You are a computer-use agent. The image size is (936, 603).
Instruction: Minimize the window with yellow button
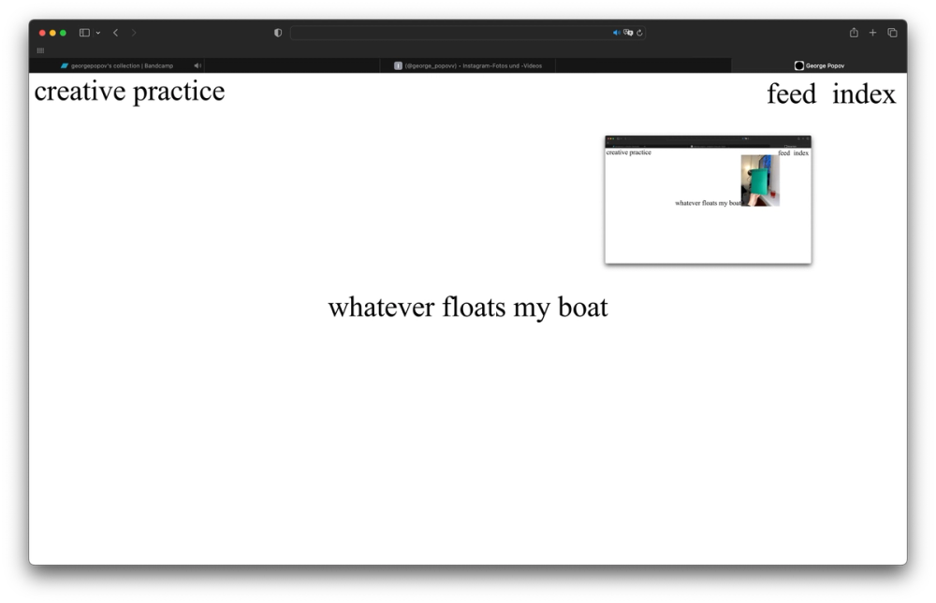(x=52, y=33)
